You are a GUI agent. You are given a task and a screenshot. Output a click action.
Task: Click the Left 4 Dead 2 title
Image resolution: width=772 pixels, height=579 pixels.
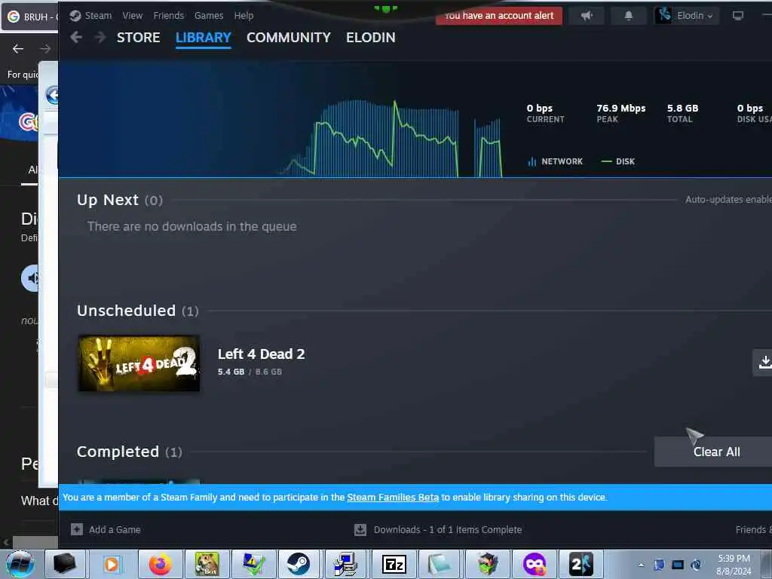[261, 354]
